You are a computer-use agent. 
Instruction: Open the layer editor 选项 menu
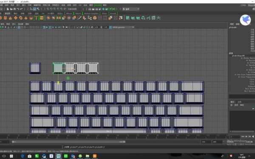tap(236, 105)
